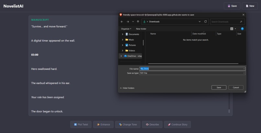Close the save dialog window
The image size is (261, 133).
244,15
